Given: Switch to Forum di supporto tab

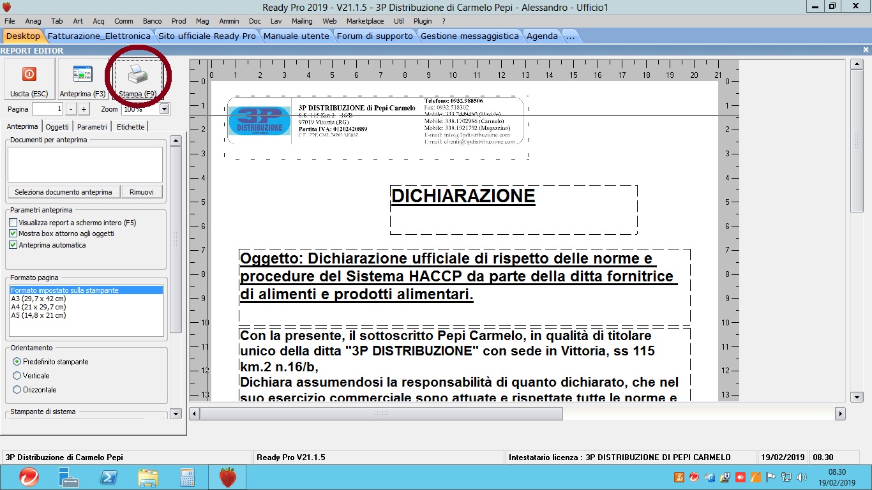Looking at the screenshot, I should tap(375, 36).
